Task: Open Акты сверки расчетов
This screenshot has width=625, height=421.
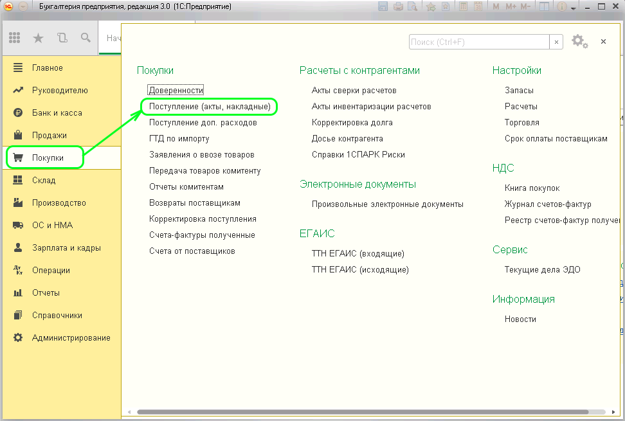Action: pos(354,91)
